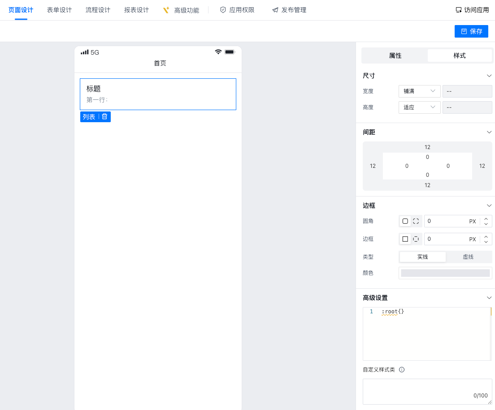The image size is (495, 410).
Task: Select the all-sides border icon
Action: 405,239
